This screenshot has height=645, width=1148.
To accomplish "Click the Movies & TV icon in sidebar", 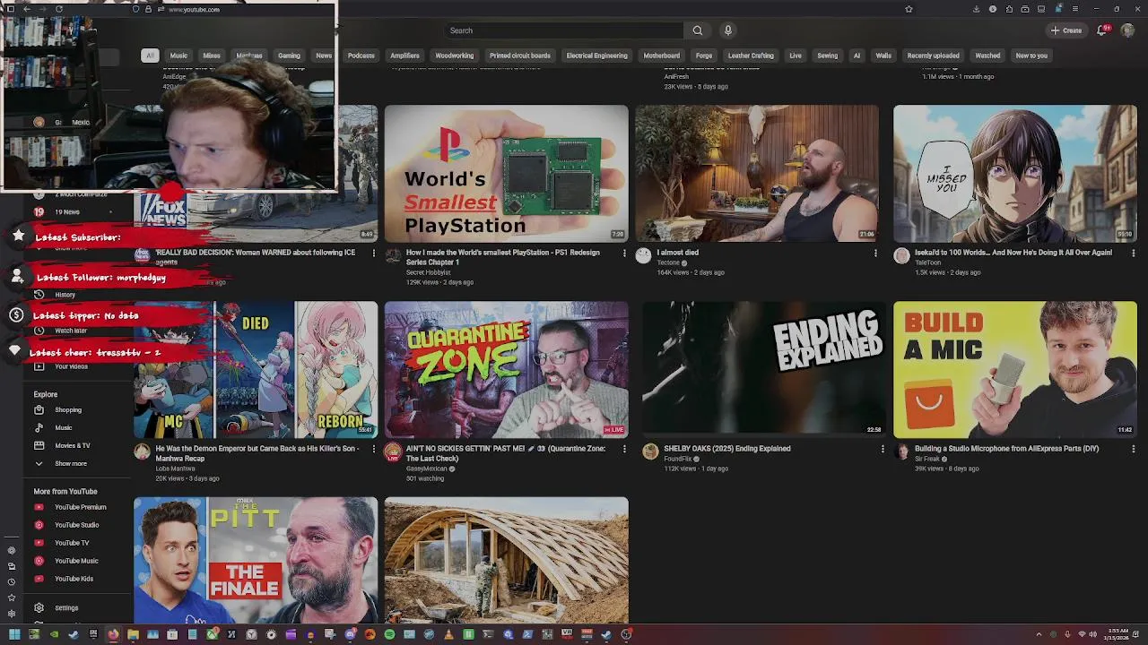I will point(39,445).
